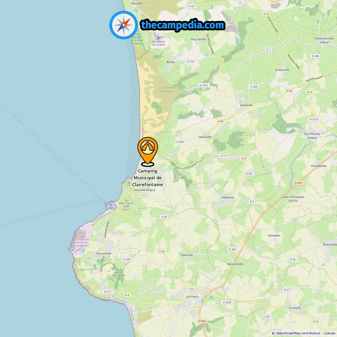Select the Helleville village label

click(228, 197)
